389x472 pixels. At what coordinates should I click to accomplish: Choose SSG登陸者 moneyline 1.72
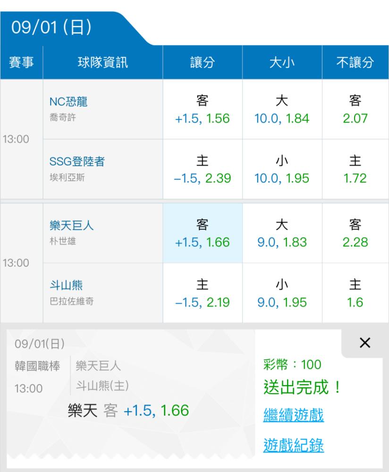tap(355, 169)
